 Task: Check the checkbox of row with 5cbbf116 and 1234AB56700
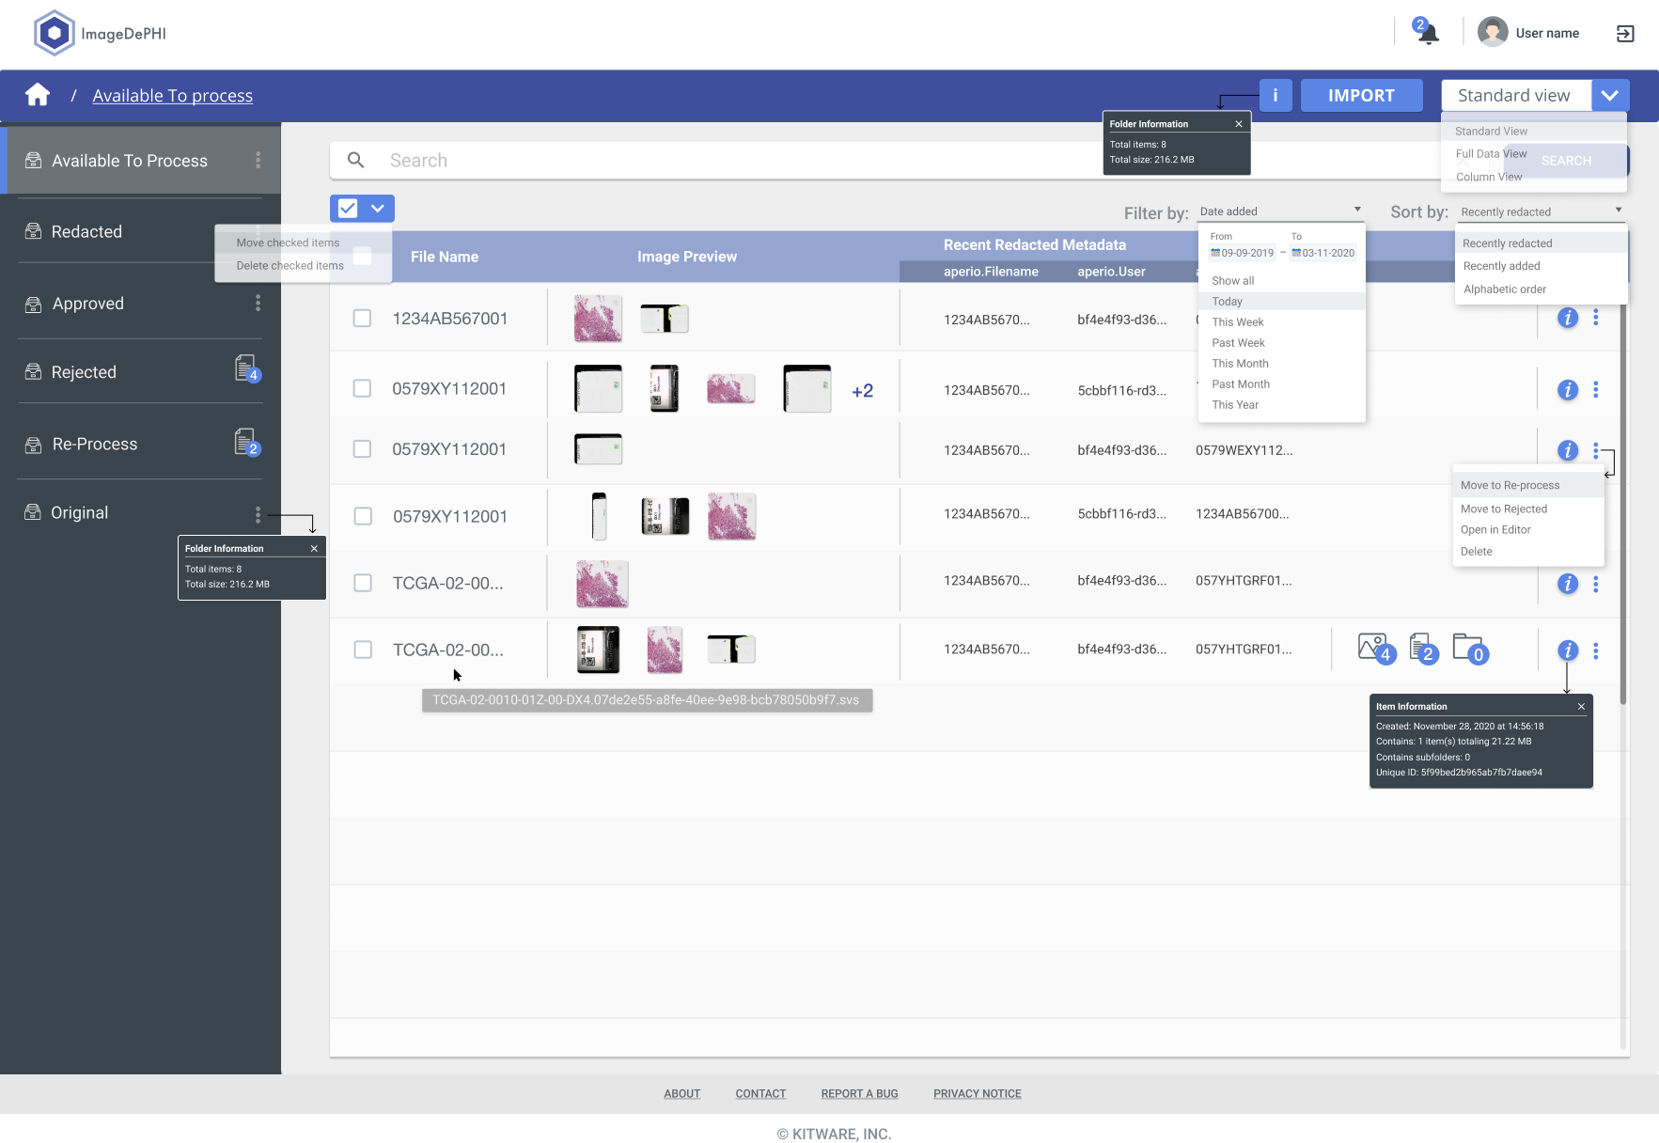point(363,516)
